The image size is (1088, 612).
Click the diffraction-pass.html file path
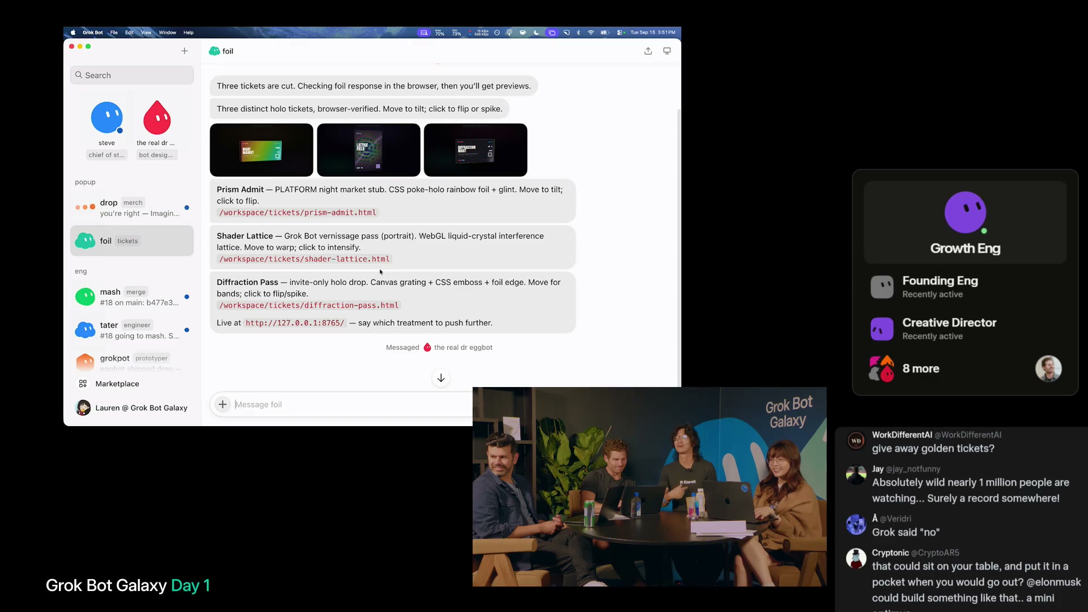click(309, 306)
